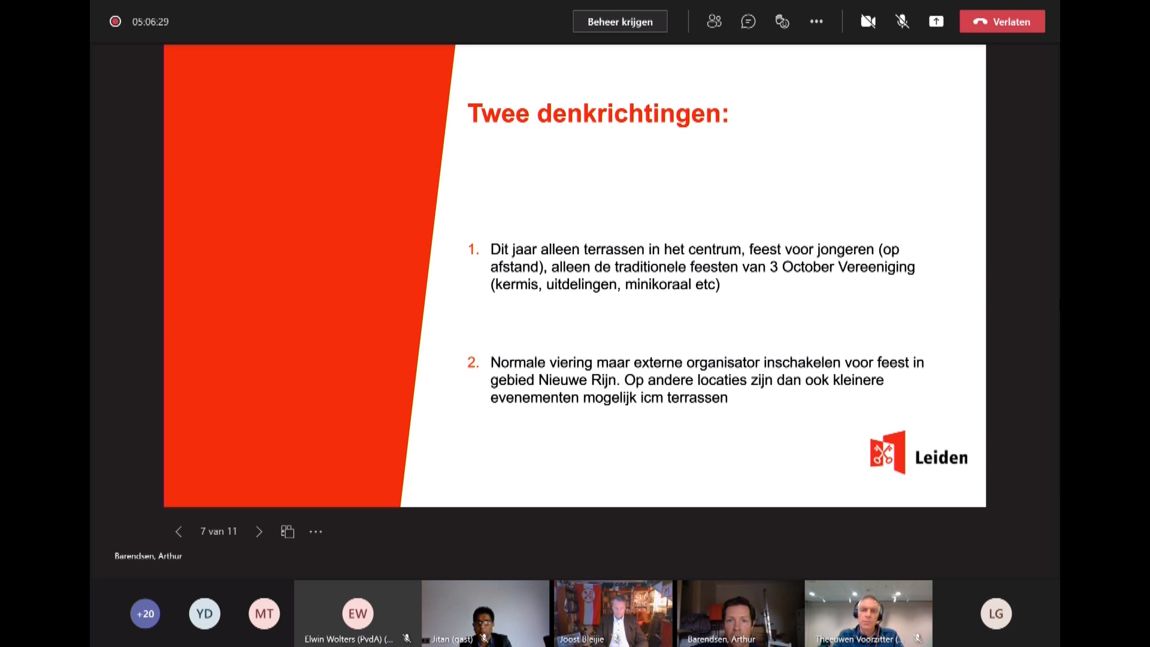Image resolution: width=1150 pixels, height=647 pixels.
Task: Open the meeting chat
Action: coord(748,22)
